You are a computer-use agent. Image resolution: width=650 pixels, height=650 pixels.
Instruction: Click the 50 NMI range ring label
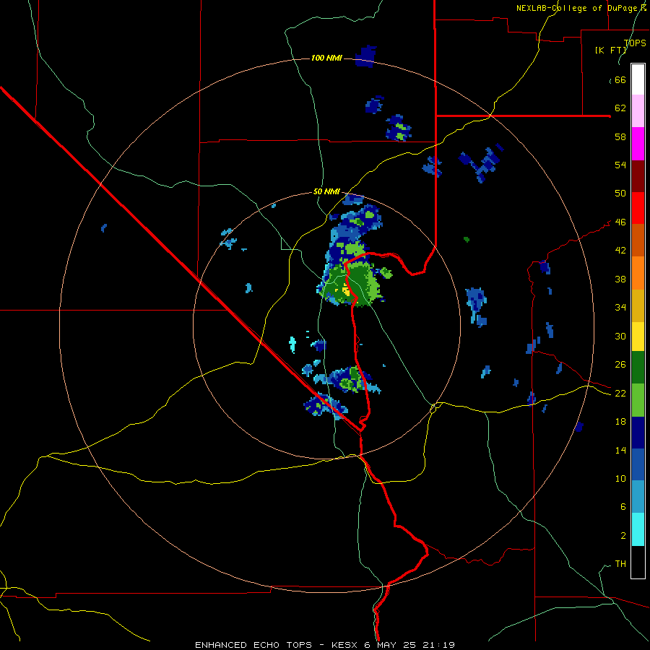click(x=326, y=191)
